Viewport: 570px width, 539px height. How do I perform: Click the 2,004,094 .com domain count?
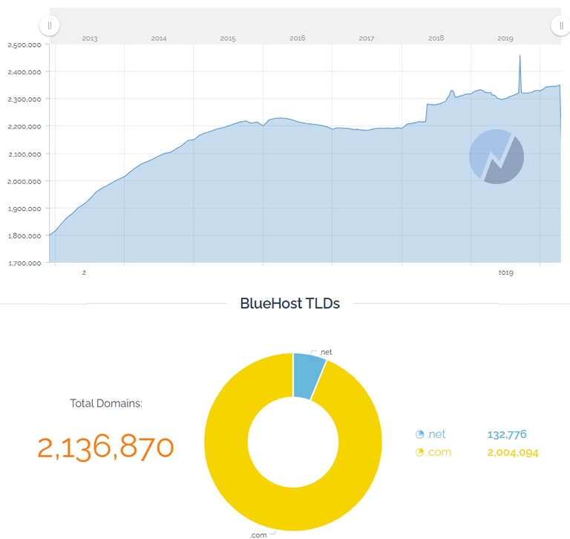click(x=513, y=452)
